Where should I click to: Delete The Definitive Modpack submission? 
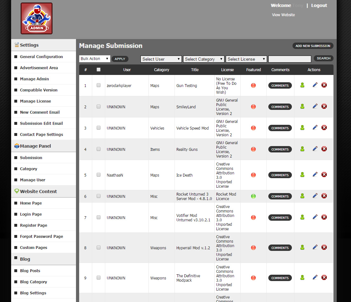click(x=324, y=278)
